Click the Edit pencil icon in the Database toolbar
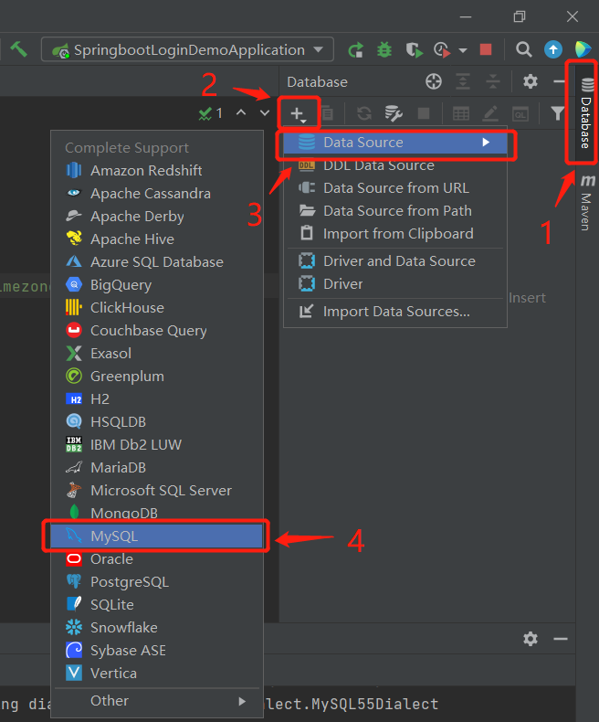599x722 pixels. 490,113
